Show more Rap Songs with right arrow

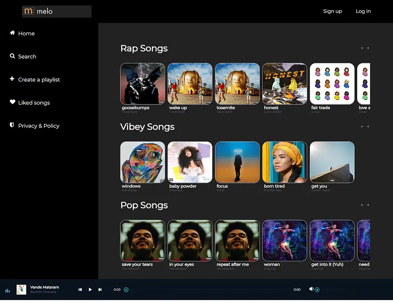tap(368, 48)
